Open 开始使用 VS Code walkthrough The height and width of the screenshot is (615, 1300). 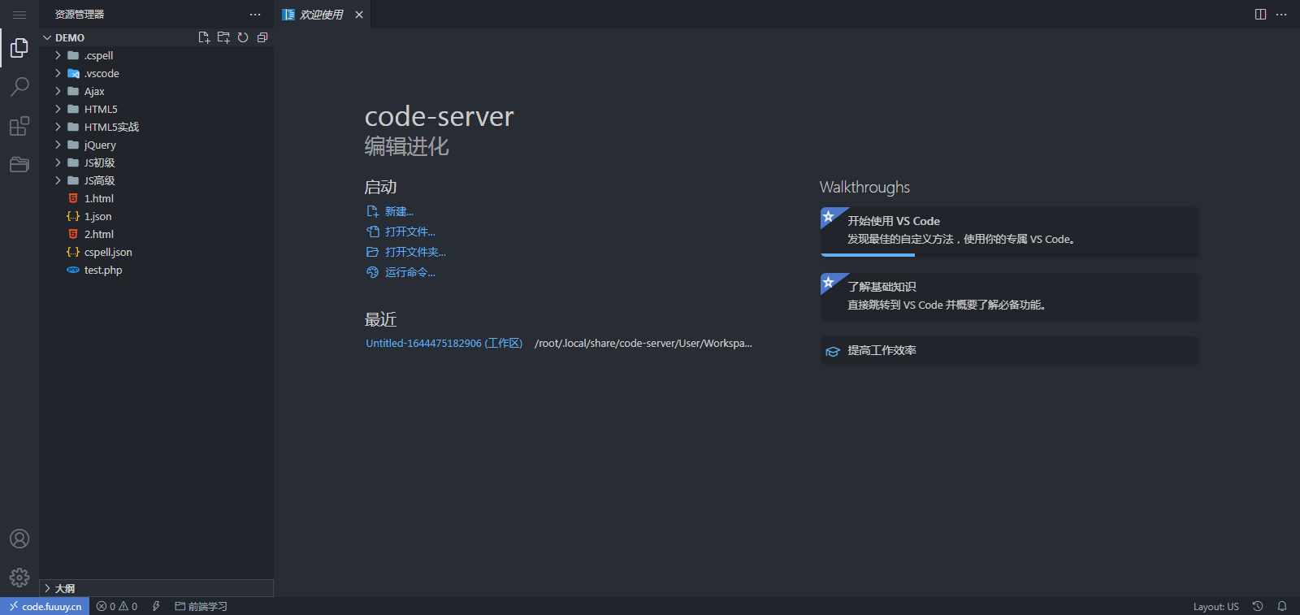click(1008, 232)
